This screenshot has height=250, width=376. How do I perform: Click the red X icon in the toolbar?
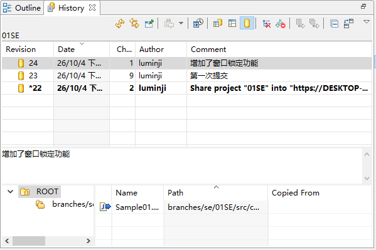point(267,24)
